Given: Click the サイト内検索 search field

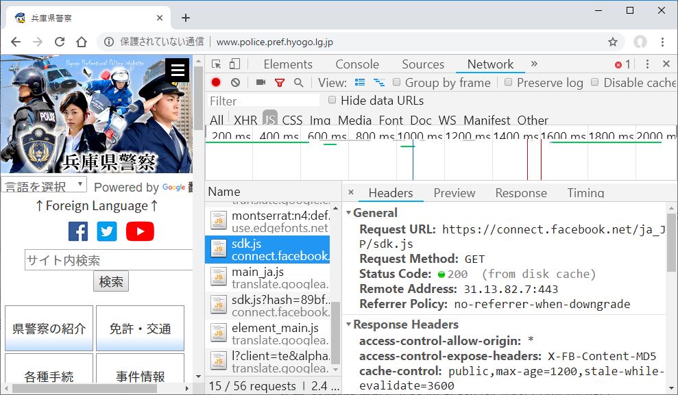Looking at the screenshot, I should click(108, 260).
